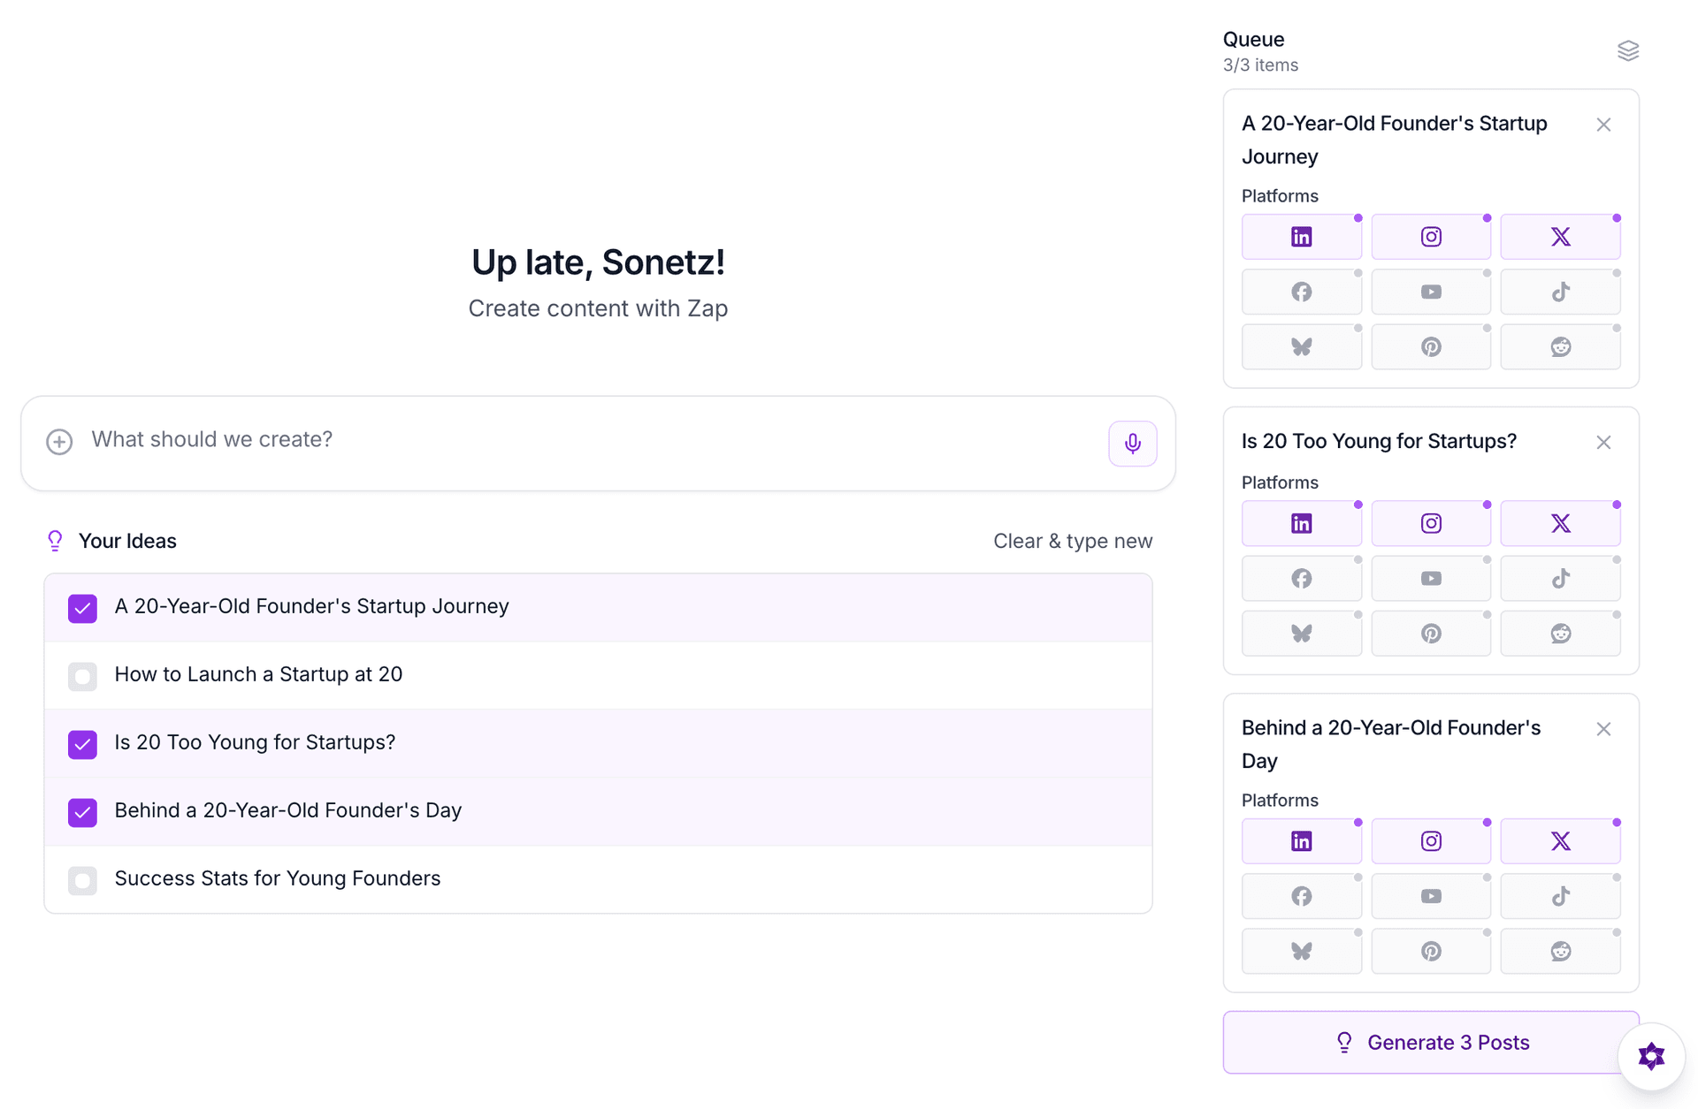This screenshot has width=1698, height=1109.
Task: Activate voice input microphone
Action: pos(1132,443)
